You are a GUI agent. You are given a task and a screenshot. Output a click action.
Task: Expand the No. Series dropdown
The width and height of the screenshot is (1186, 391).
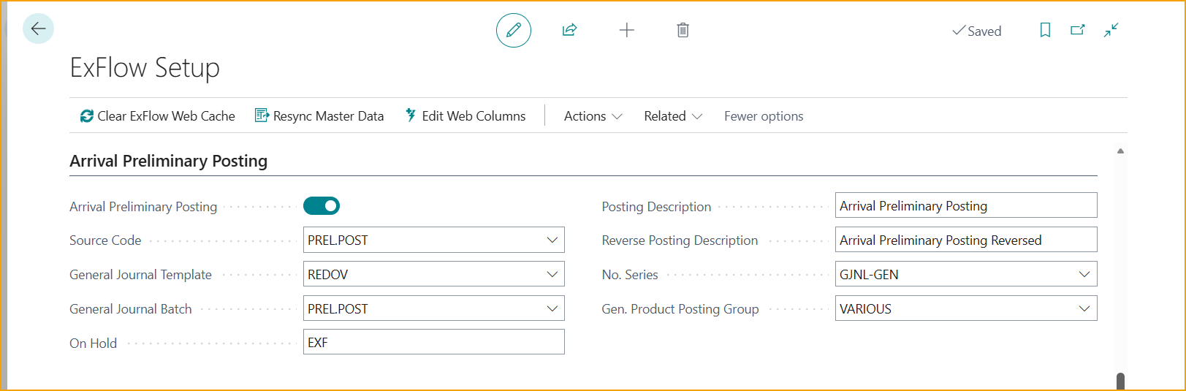pos(1084,274)
